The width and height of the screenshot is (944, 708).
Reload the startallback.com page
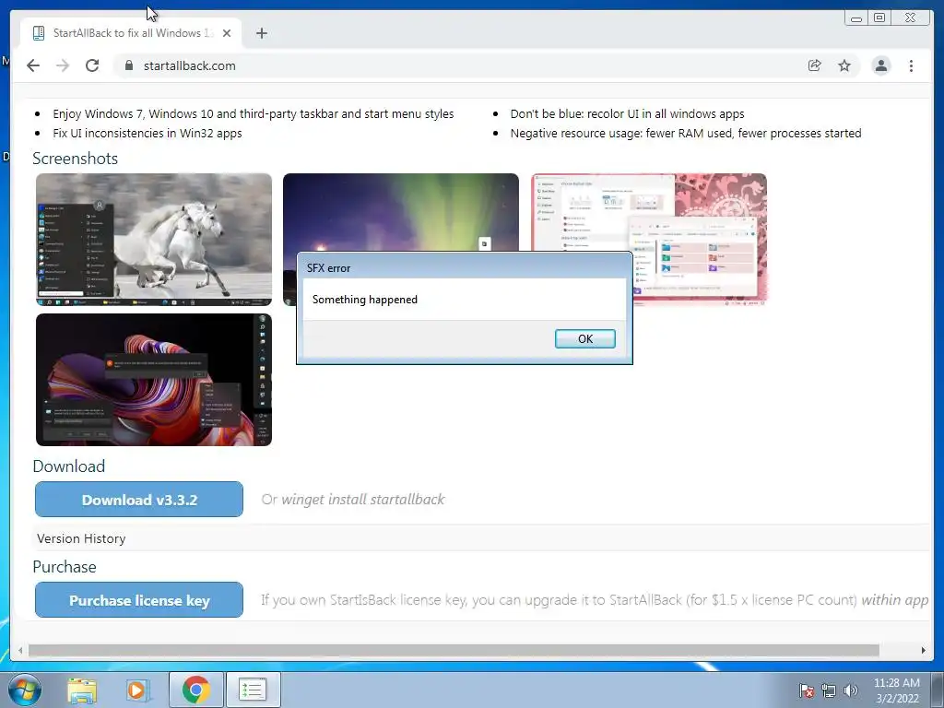point(92,65)
